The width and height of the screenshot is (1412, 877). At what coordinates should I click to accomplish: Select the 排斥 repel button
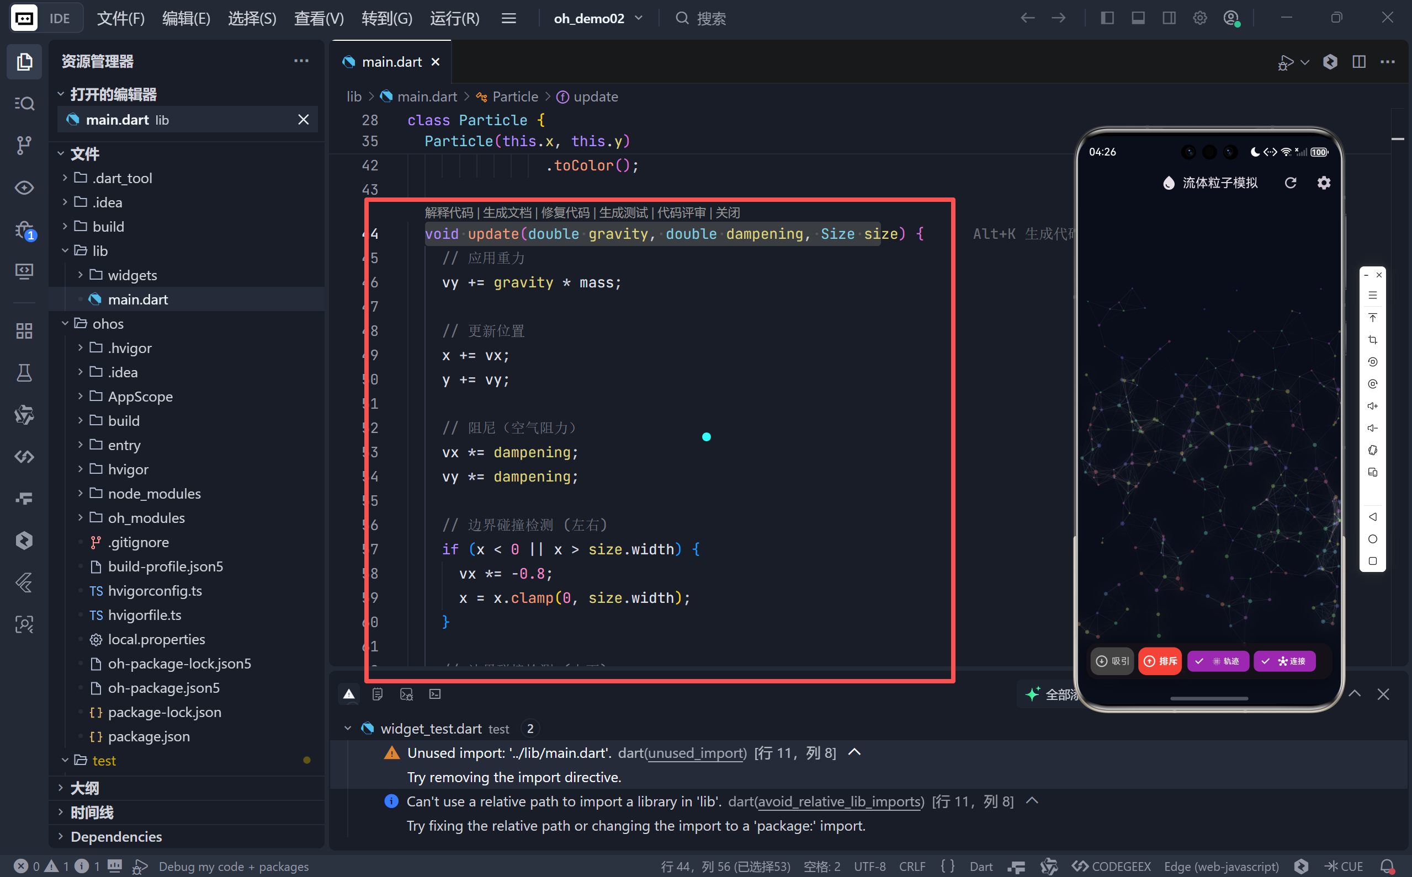[x=1160, y=661]
